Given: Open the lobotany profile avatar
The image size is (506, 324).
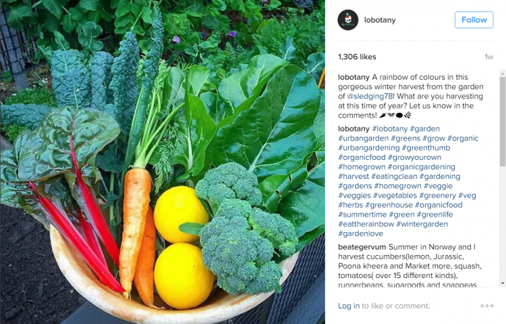Looking at the screenshot, I should point(348,20).
